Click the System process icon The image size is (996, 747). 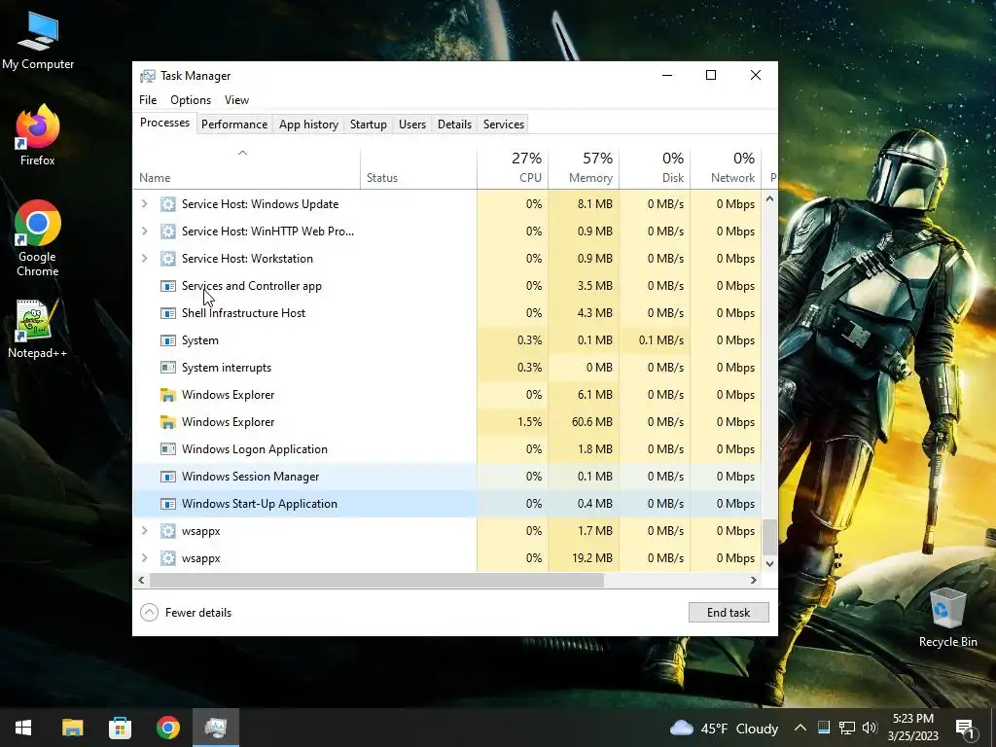pyautogui.click(x=167, y=340)
